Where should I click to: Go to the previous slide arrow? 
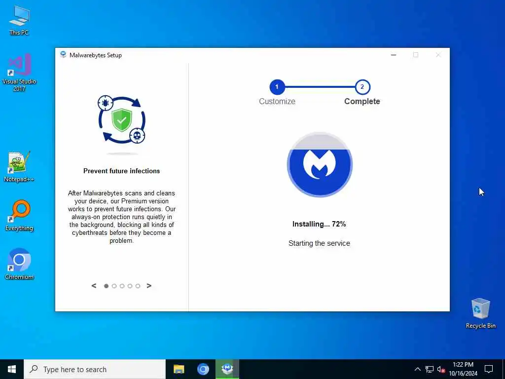pos(94,286)
